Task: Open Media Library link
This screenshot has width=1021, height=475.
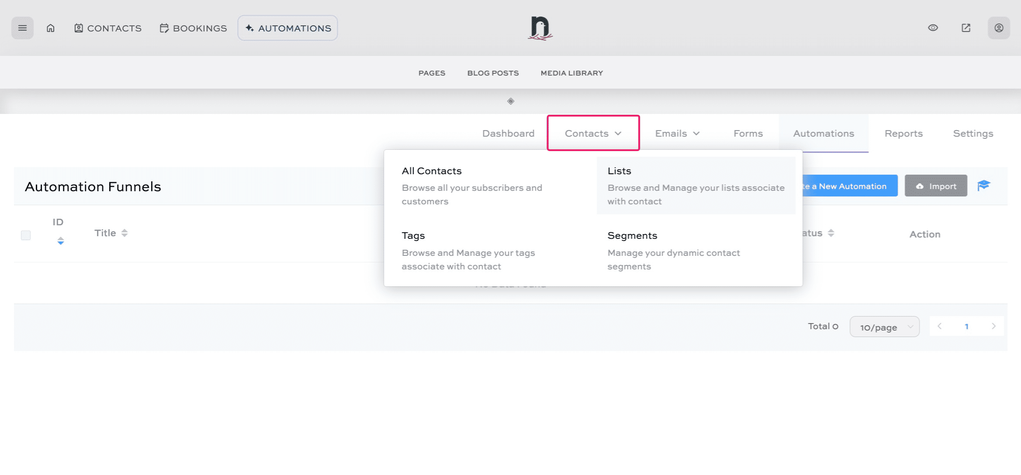Action: [571, 73]
